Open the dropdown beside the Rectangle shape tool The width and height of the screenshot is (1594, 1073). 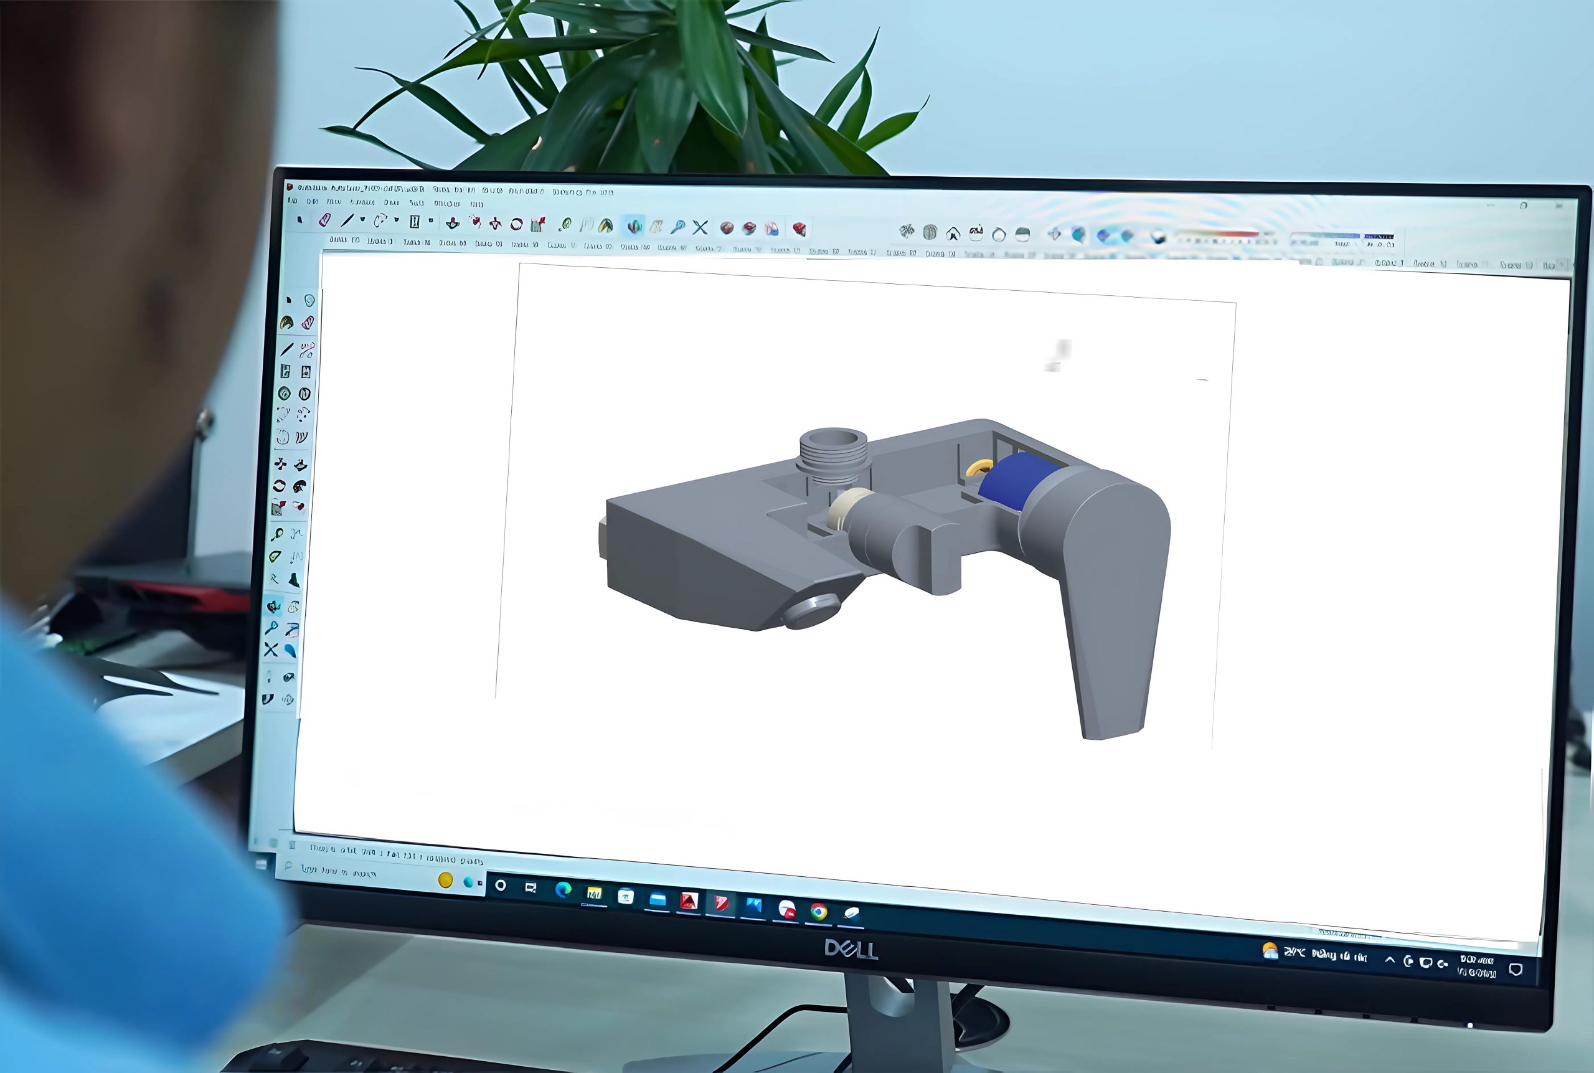[430, 221]
